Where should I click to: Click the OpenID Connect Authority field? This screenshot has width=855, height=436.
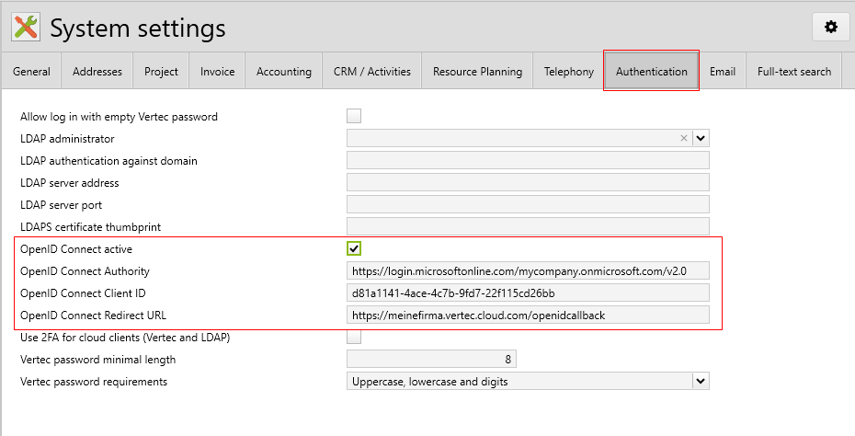pyautogui.click(x=528, y=271)
